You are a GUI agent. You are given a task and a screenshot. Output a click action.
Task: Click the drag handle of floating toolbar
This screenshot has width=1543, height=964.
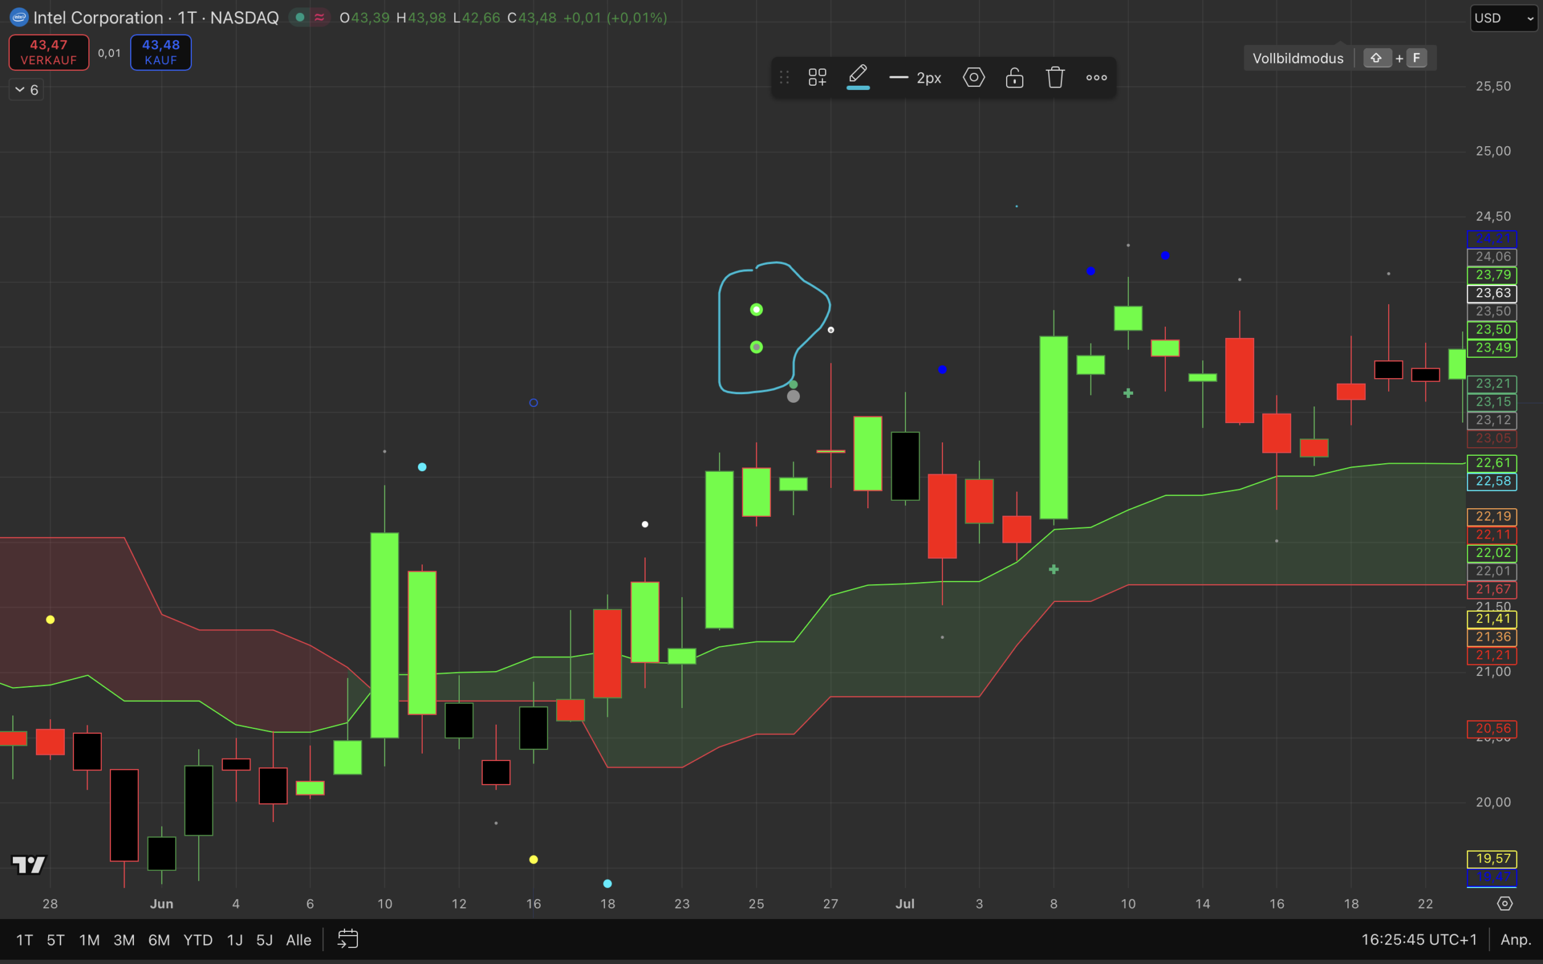tap(784, 78)
